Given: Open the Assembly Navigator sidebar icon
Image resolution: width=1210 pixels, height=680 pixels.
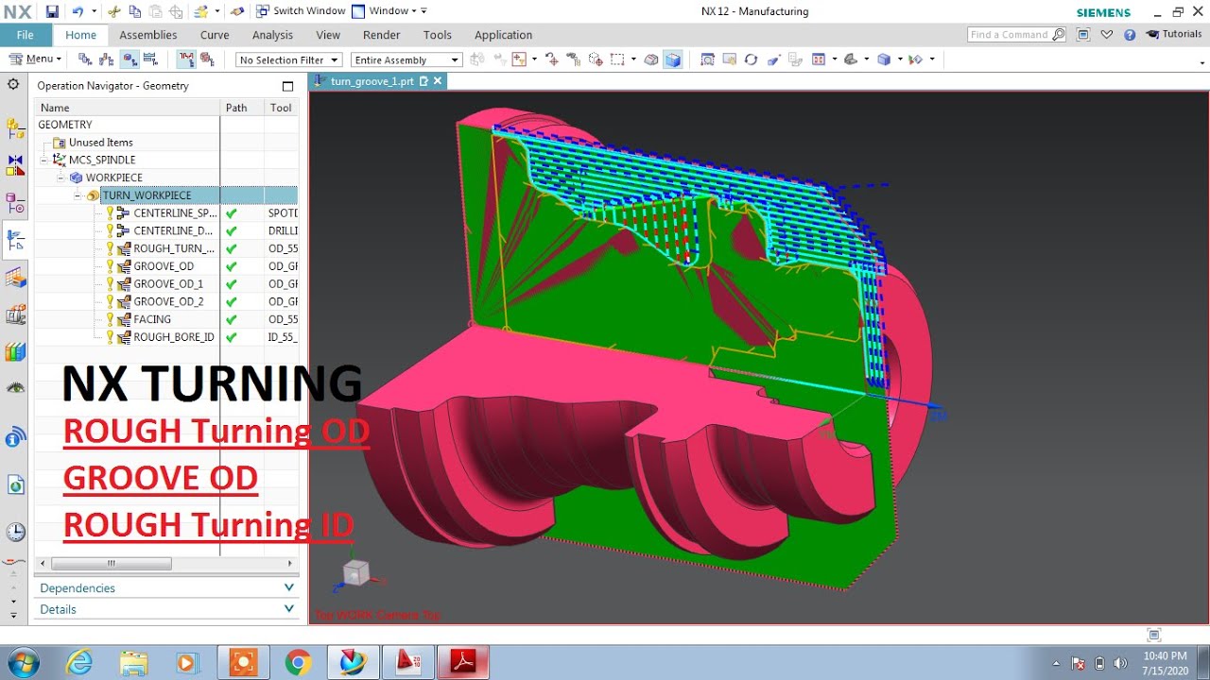Looking at the screenshot, I should click(15, 128).
